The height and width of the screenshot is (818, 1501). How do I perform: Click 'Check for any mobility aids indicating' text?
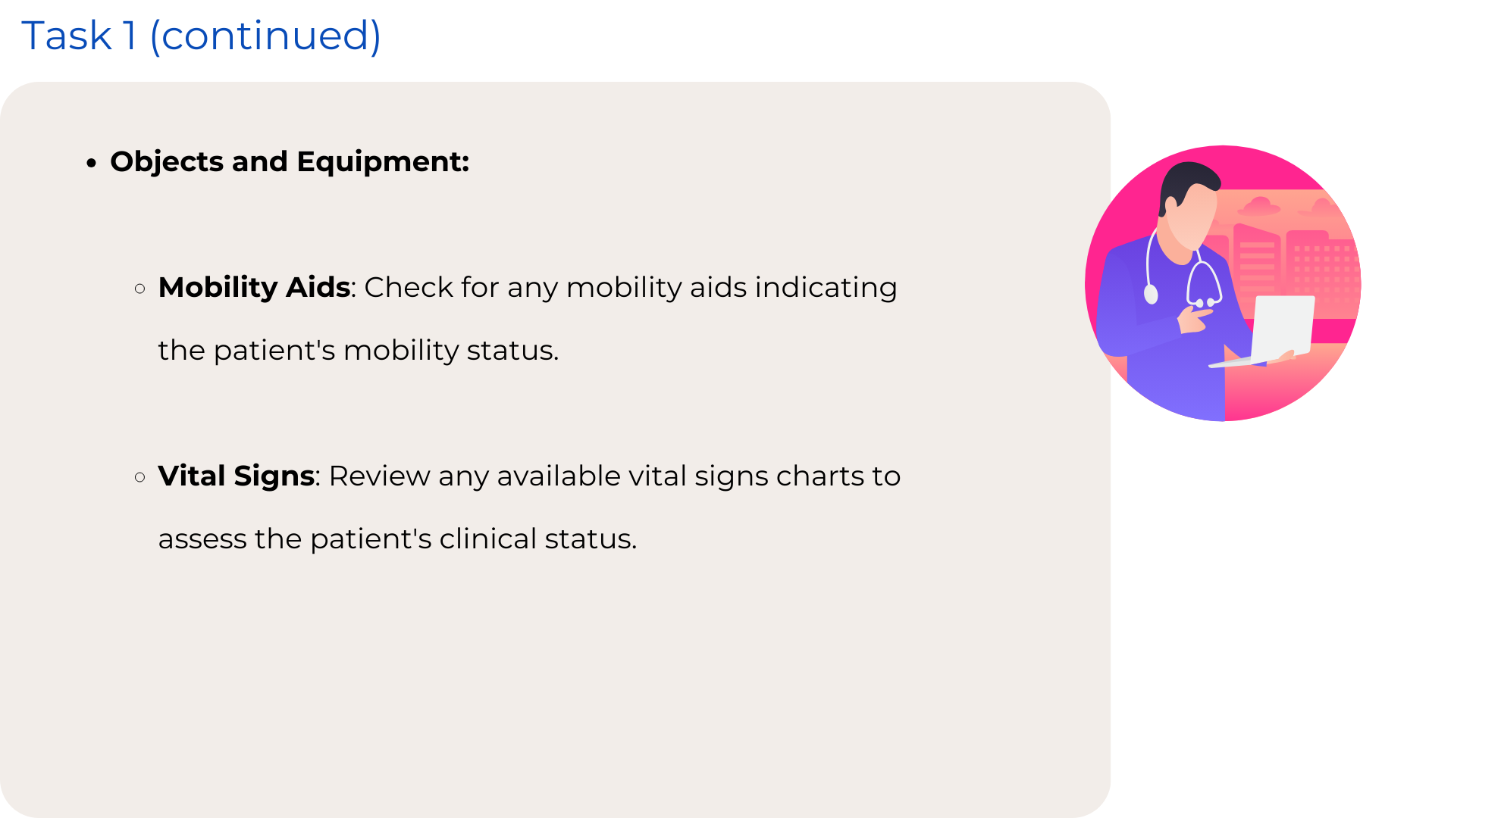pos(629,288)
